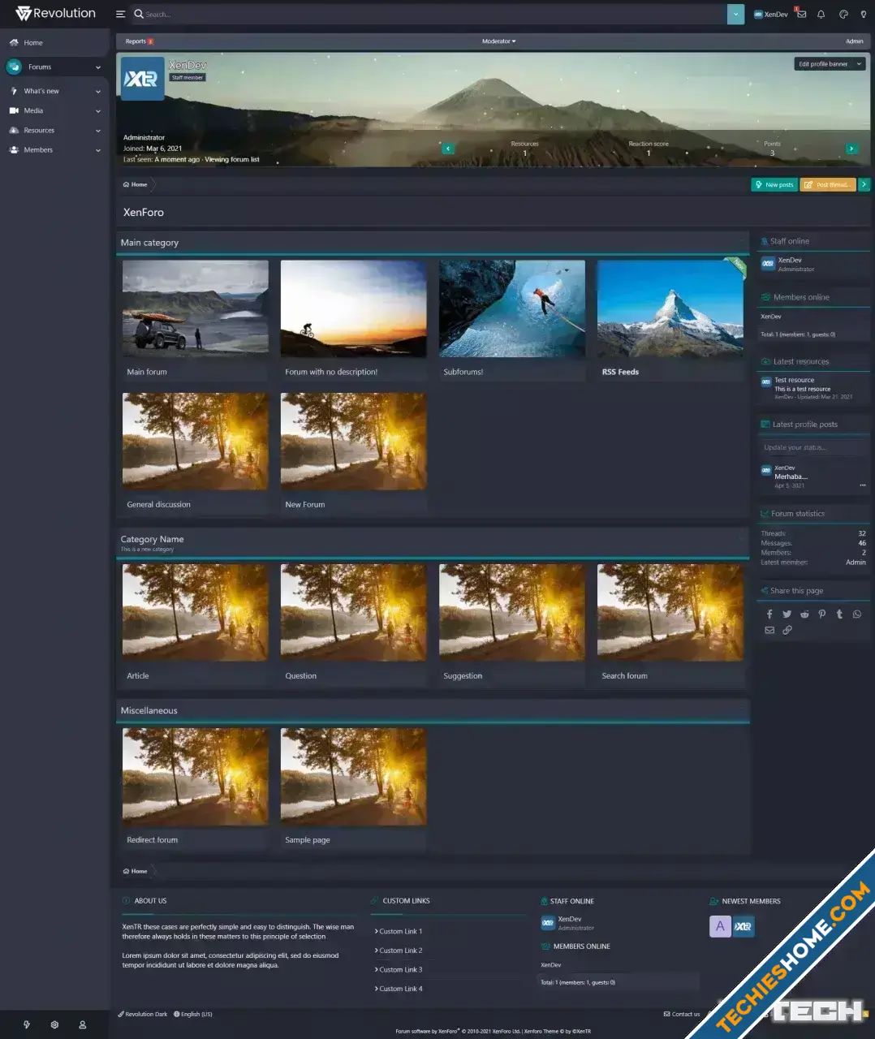The height and width of the screenshot is (1039, 875).
Task: Open the user icon in sidebar footer
Action: tap(82, 1024)
